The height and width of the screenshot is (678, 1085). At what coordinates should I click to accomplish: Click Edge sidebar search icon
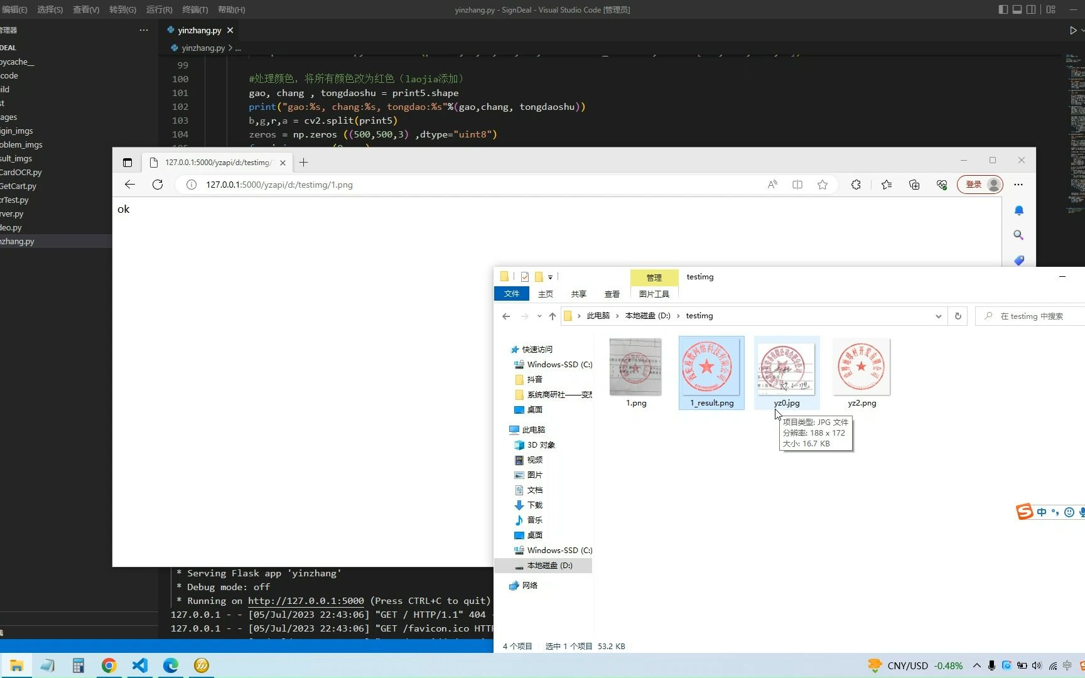(x=1019, y=235)
